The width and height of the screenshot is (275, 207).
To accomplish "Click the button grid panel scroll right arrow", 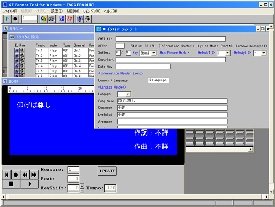I will pyautogui.click(x=251, y=150).
